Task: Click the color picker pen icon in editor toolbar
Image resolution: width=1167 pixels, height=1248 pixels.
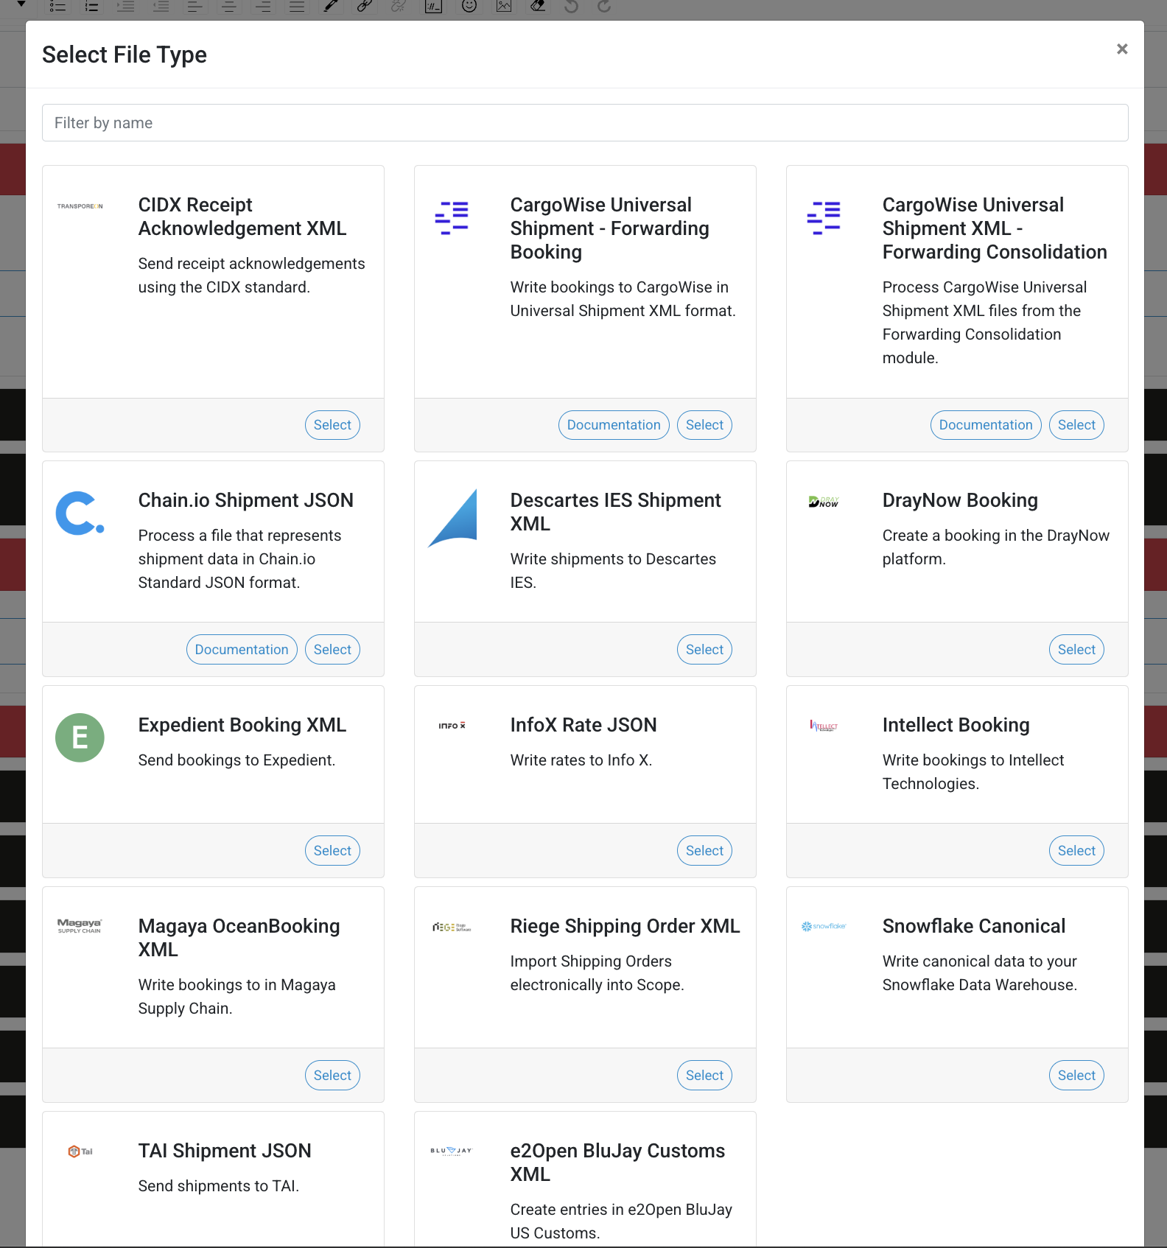Action: click(x=331, y=6)
